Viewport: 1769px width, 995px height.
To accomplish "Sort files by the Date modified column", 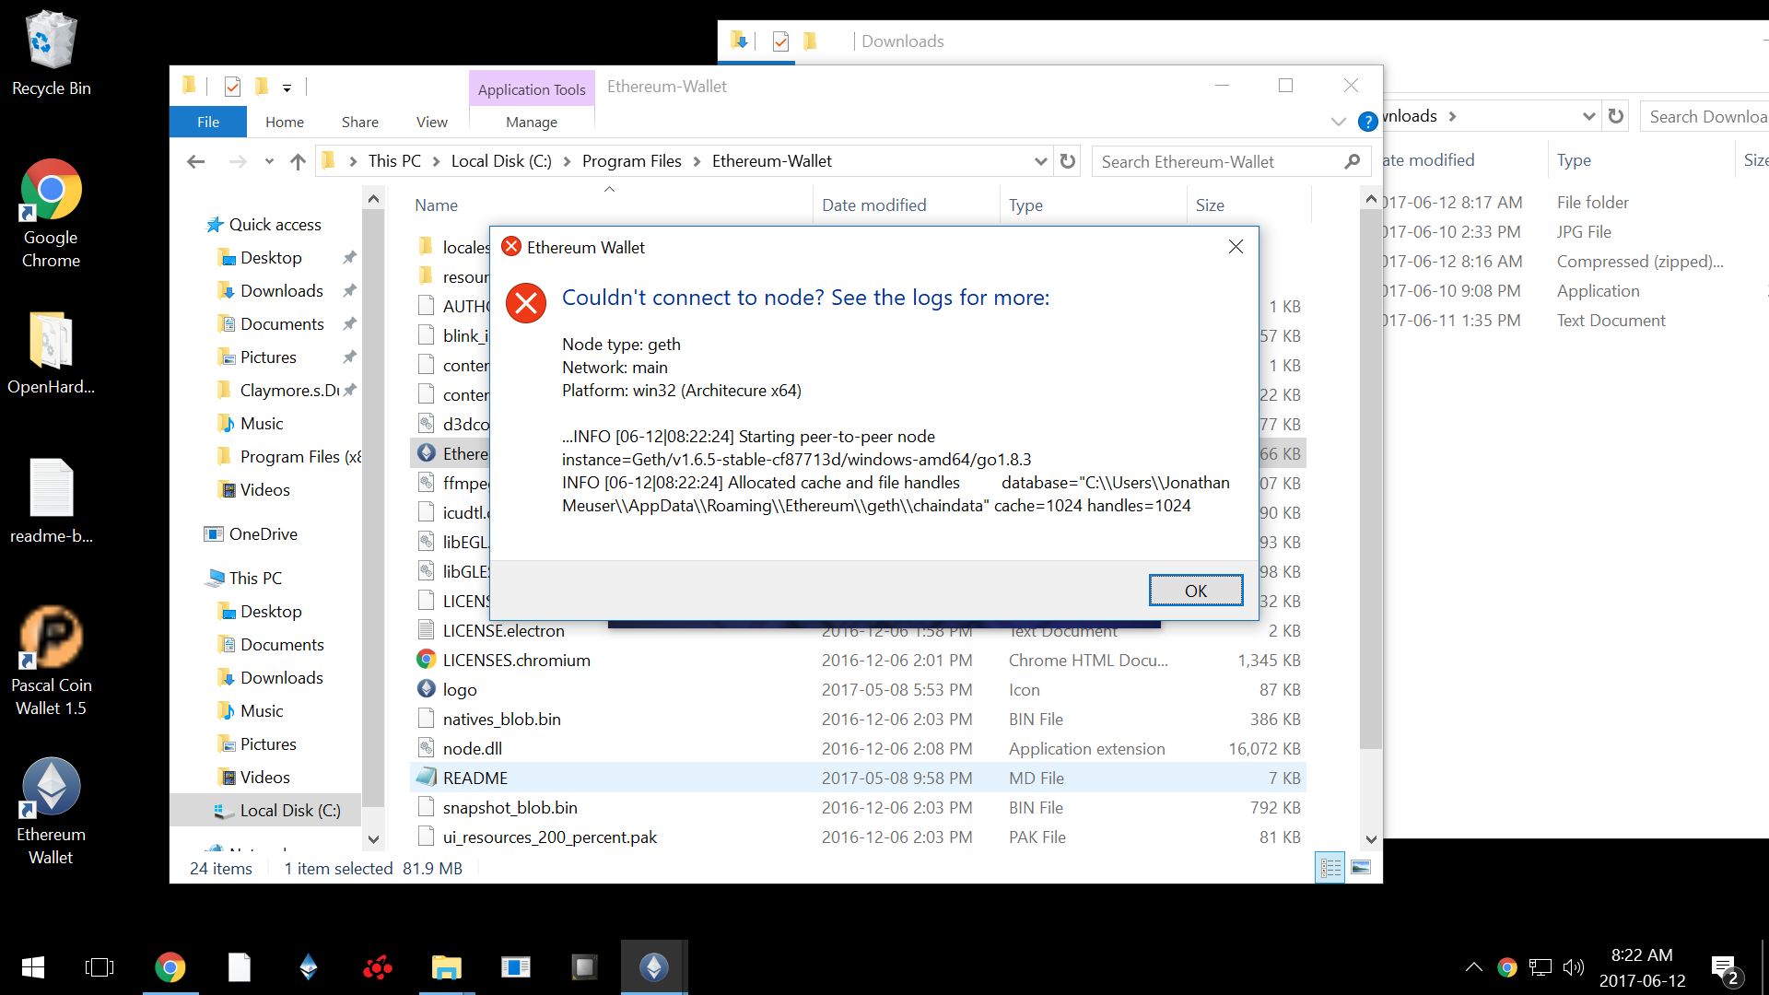I will click(873, 205).
